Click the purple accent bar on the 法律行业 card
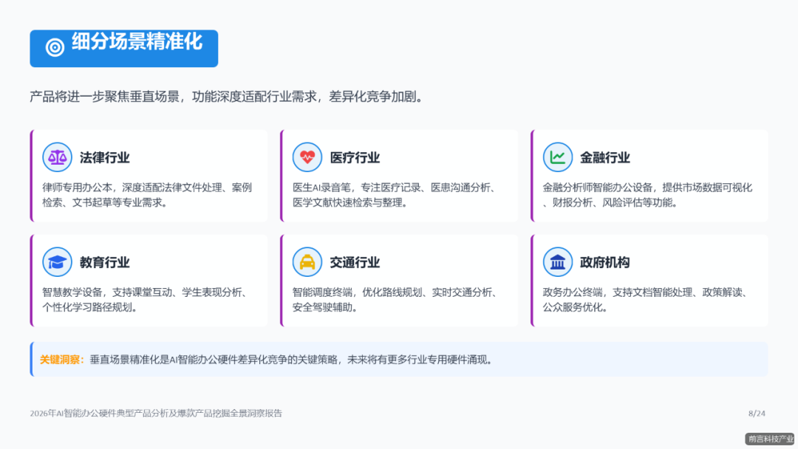 30,176
